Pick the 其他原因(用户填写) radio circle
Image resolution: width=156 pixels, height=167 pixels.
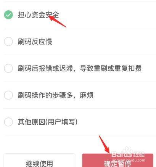tap(8, 122)
